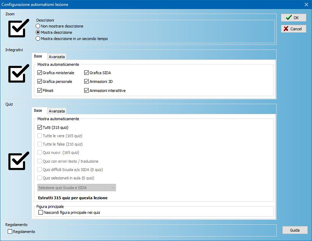Viewport: 312px width, 241px height.
Task: Toggle the large Zoom section checkmark icon
Action: coord(18,29)
